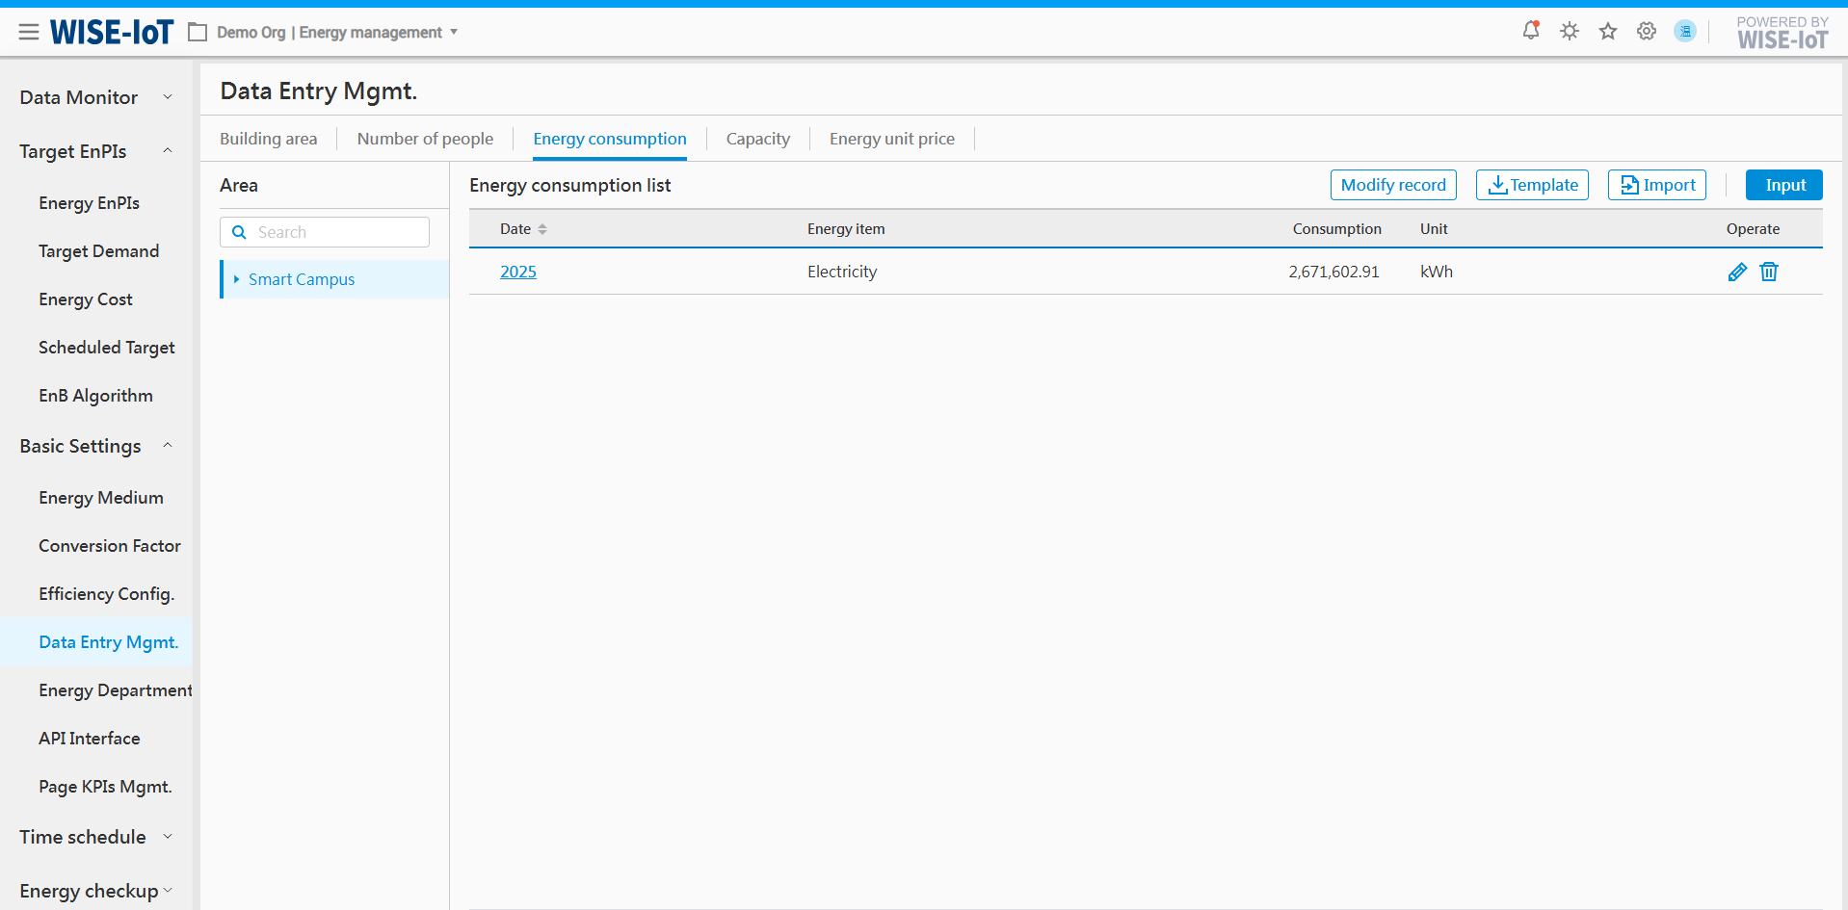The height and width of the screenshot is (910, 1848).
Task: Open the user avatar menu
Action: tap(1685, 32)
